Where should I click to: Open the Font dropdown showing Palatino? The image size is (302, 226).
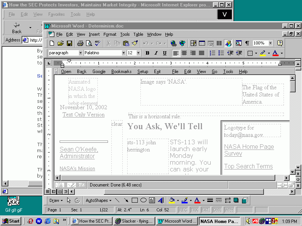(124, 53)
